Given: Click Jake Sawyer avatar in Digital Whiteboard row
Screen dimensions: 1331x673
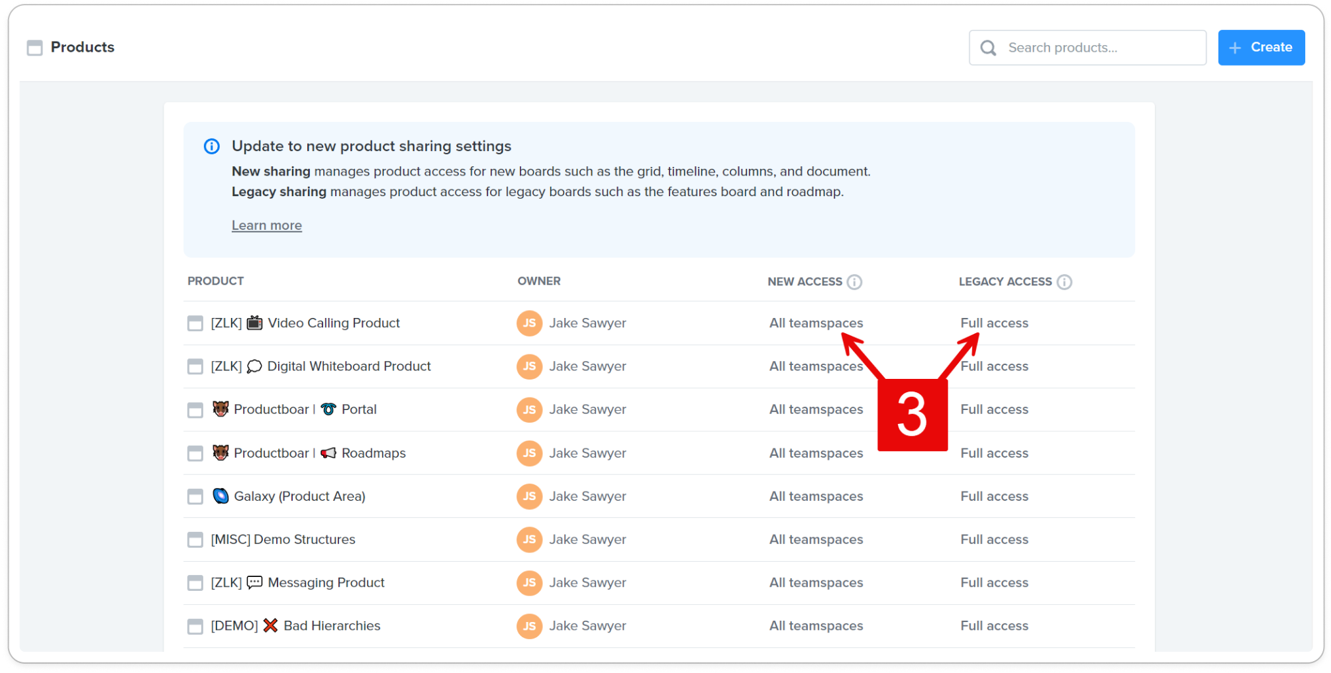Looking at the screenshot, I should click(x=529, y=366).
